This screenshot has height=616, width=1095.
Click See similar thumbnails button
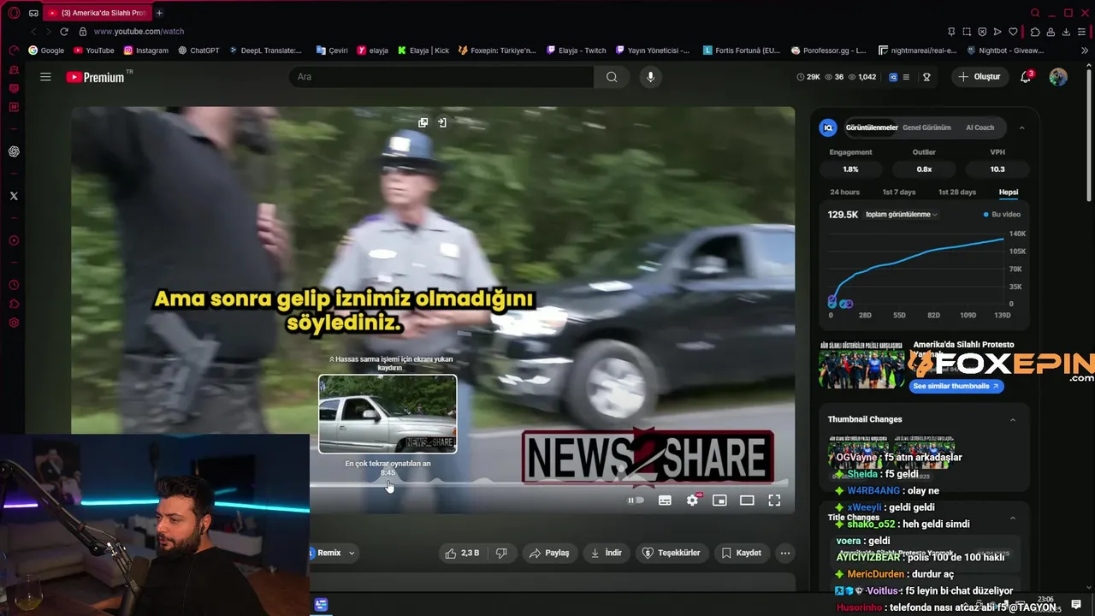pos(955,387)
